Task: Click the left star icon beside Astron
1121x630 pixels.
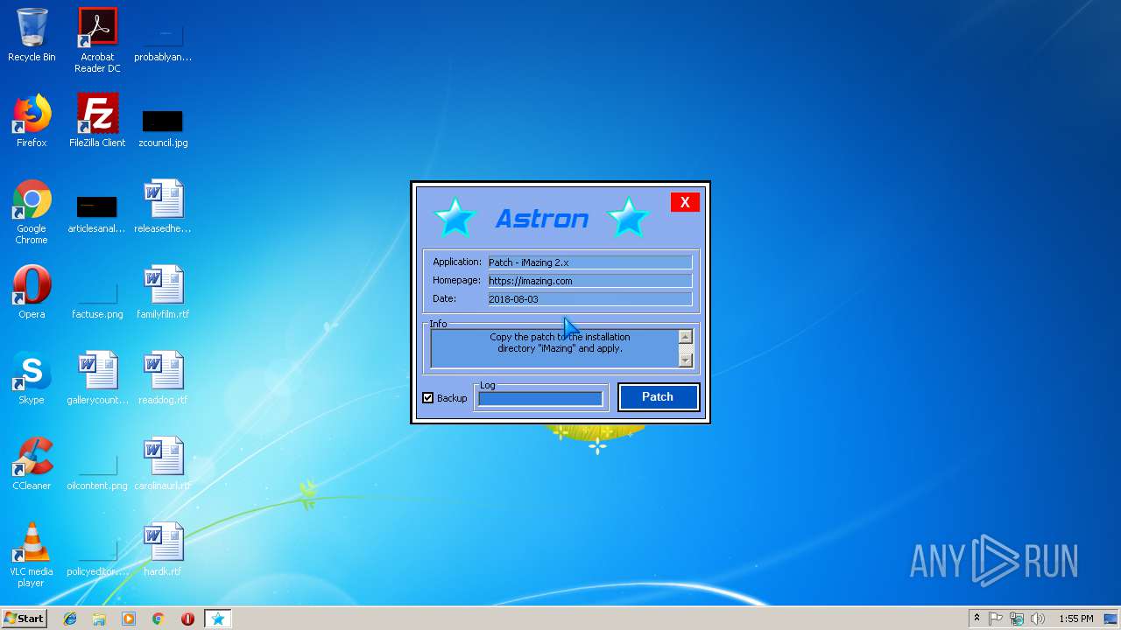Action: [455, 217]
